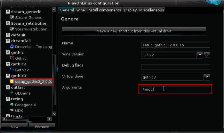Click Make a new shortcut from this virtual drive
Screen dimensions: 224x133
[134, 31]
